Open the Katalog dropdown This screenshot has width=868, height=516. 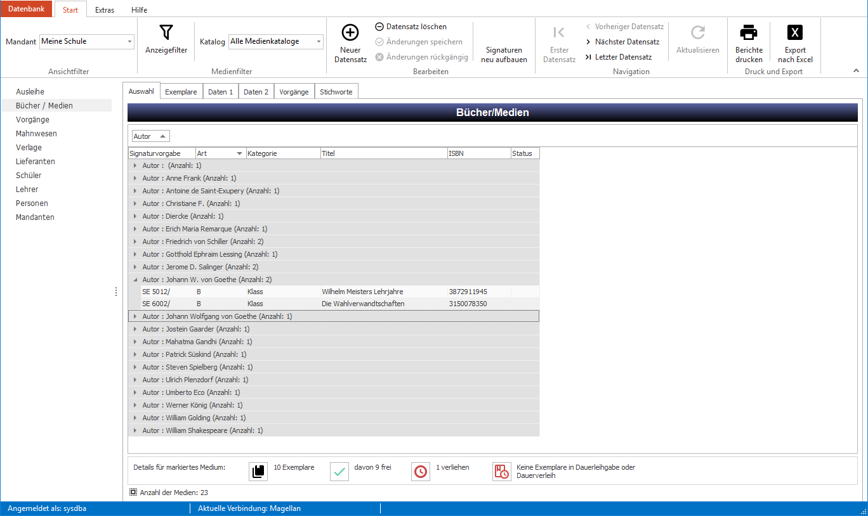coord(319,42)
